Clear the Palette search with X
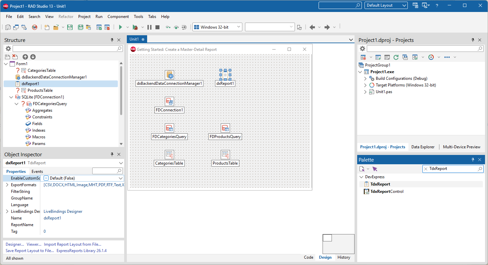Viewport: 488px width, 265px height. [426, 169]
